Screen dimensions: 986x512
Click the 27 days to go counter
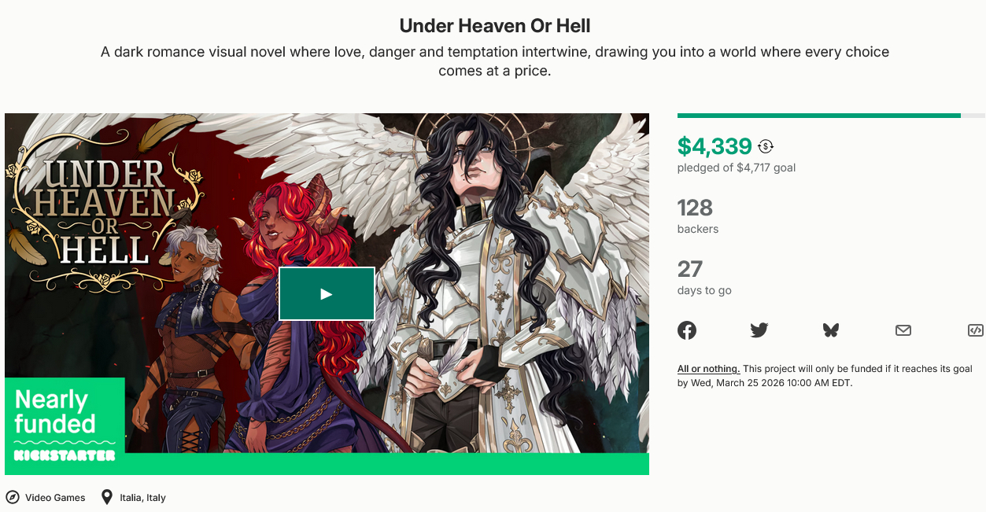689,269
